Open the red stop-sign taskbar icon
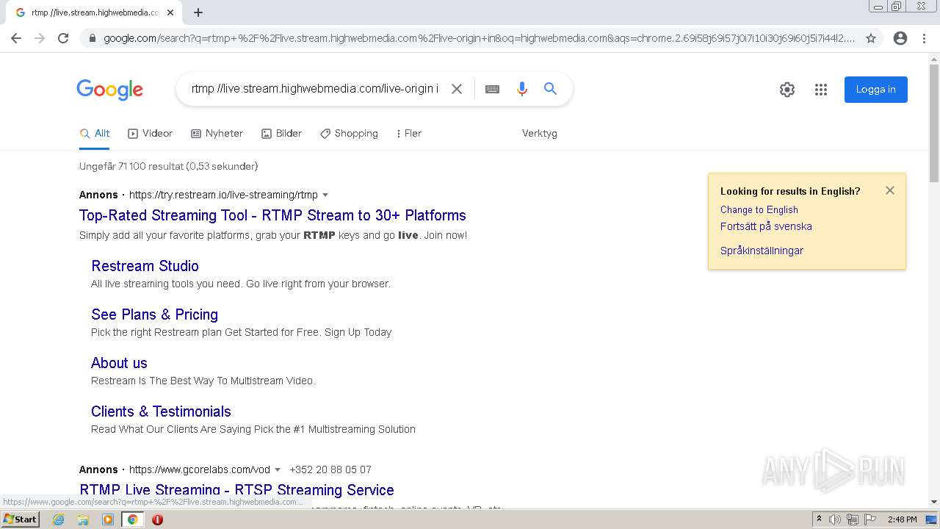 point(157,519)
